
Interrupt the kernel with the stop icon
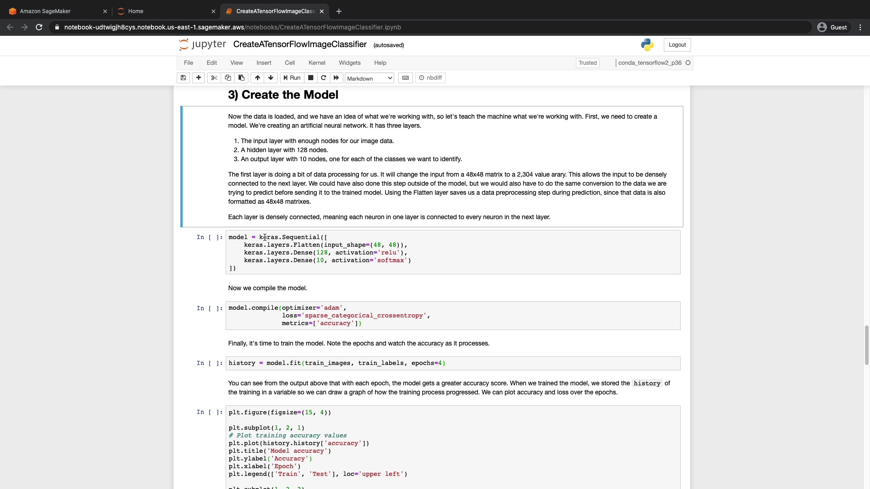[311, 78]
